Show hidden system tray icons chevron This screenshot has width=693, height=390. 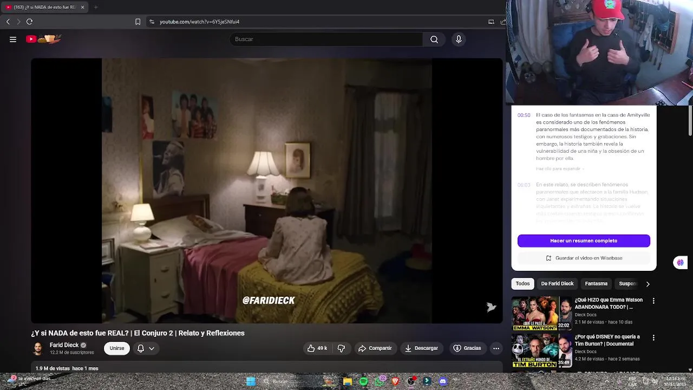[606, 381]
